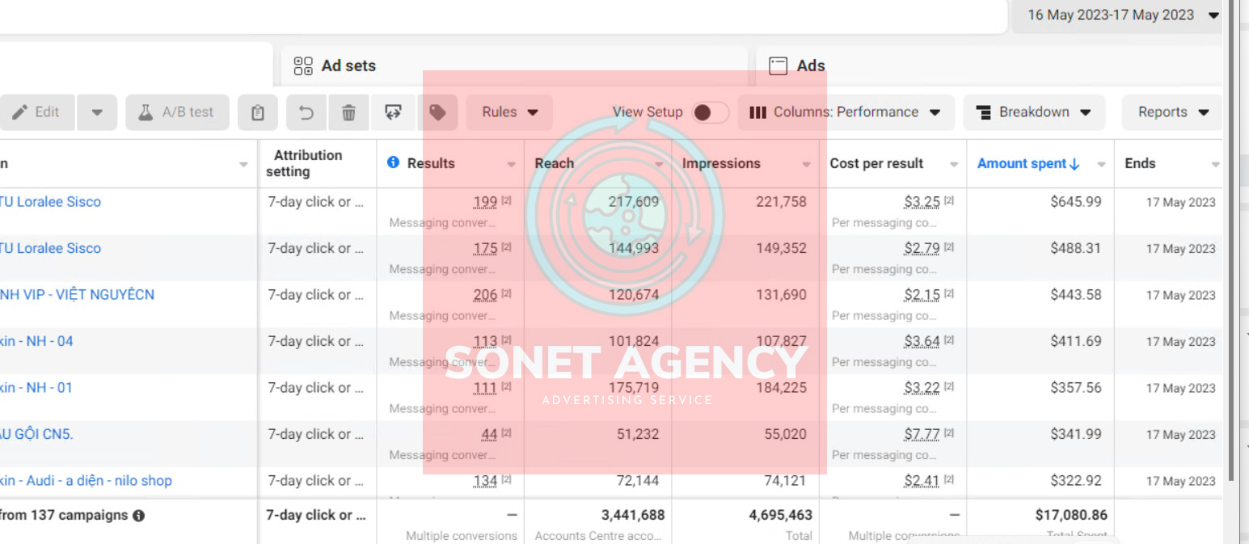The height and width of the screenshot is (544, 1249).
Task: Open kin - NH - 04 campaign
Action: coord(36,341)
